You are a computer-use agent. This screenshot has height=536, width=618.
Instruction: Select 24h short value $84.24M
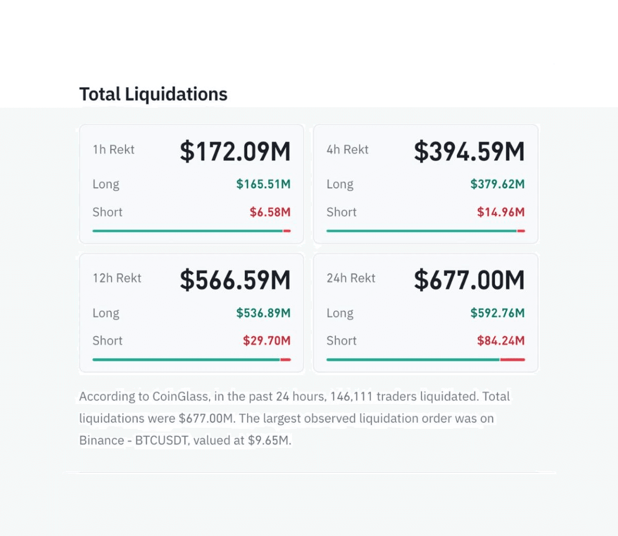(x=501, y=341)
